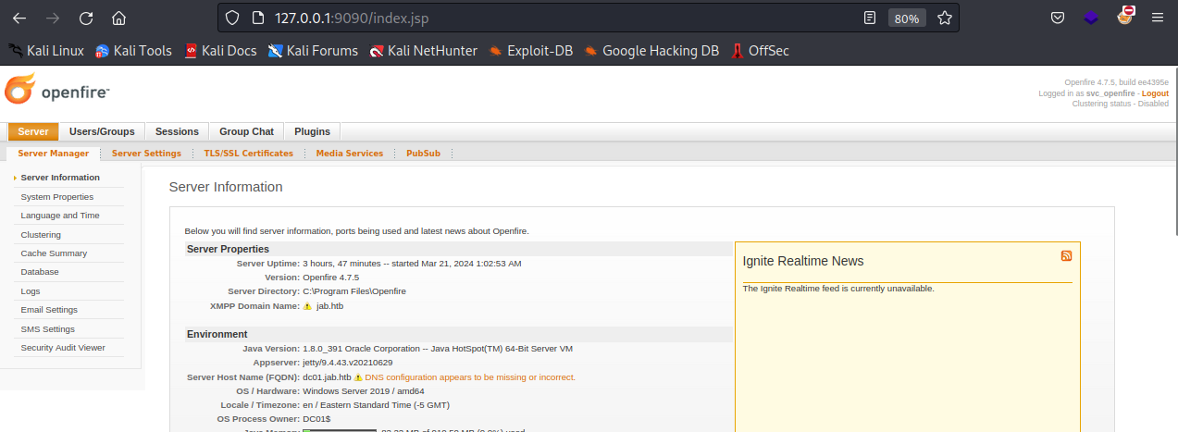The height and width of the screenshot is (432, 1178).
Task: Select Server Information in the sidebar
Action: click(60, 178)
